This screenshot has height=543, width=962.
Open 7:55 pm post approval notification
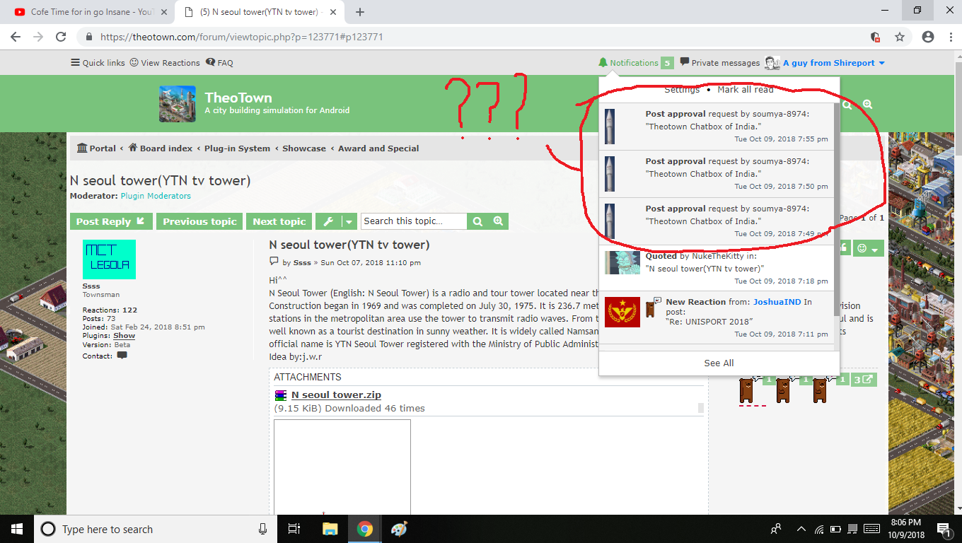tap(717, 127)
